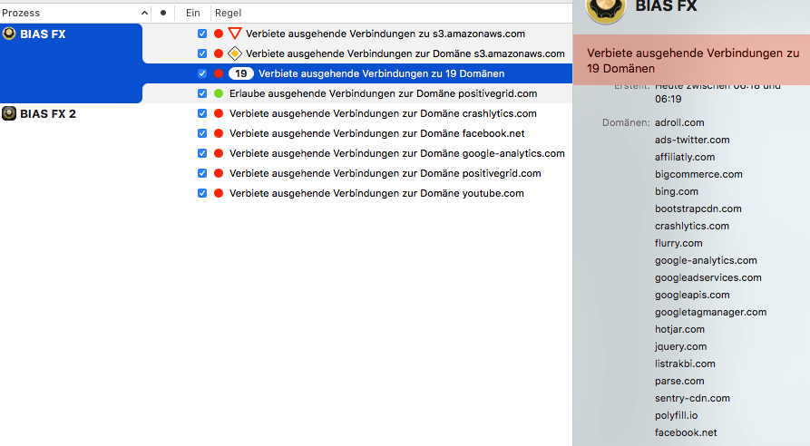The height and width of the screenshot is (446, 810).
Task: Click crashlytics.com in details domain list
Action: [692, 226]
